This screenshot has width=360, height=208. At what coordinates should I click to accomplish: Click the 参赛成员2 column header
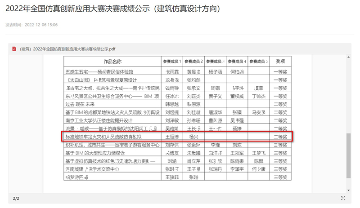(x=193, y=61)
